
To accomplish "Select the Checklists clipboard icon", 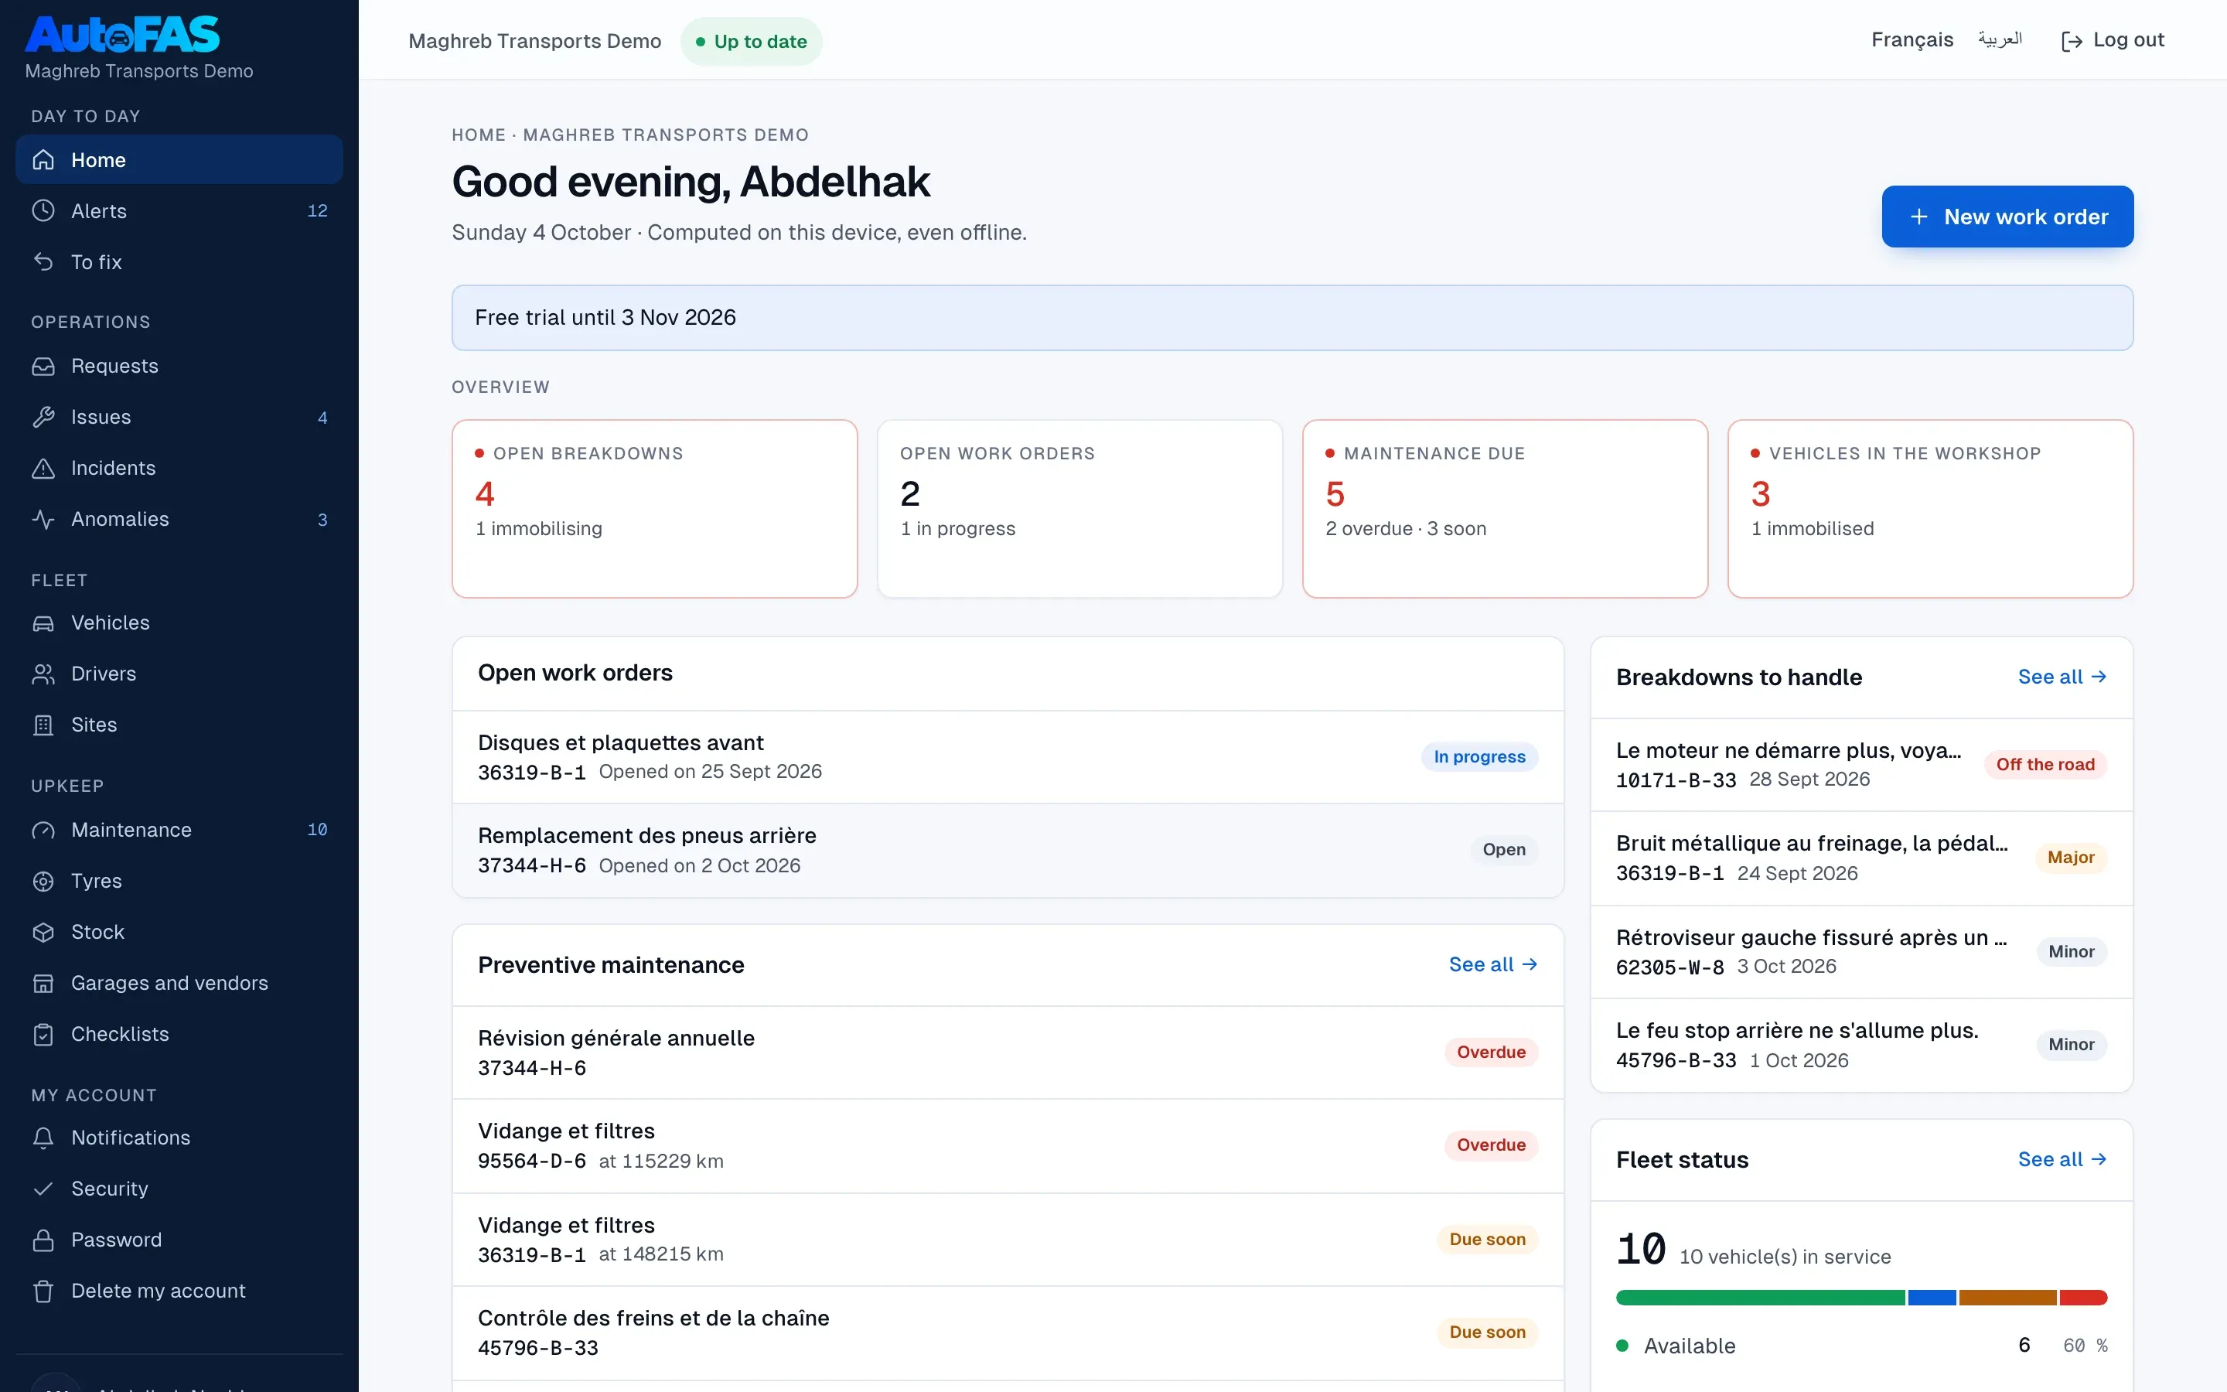I will [x=43, y=1034].
